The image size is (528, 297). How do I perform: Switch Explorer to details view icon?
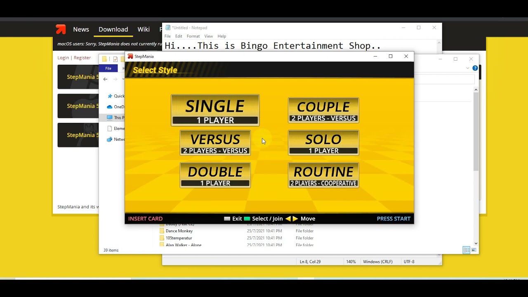[467, 250]
